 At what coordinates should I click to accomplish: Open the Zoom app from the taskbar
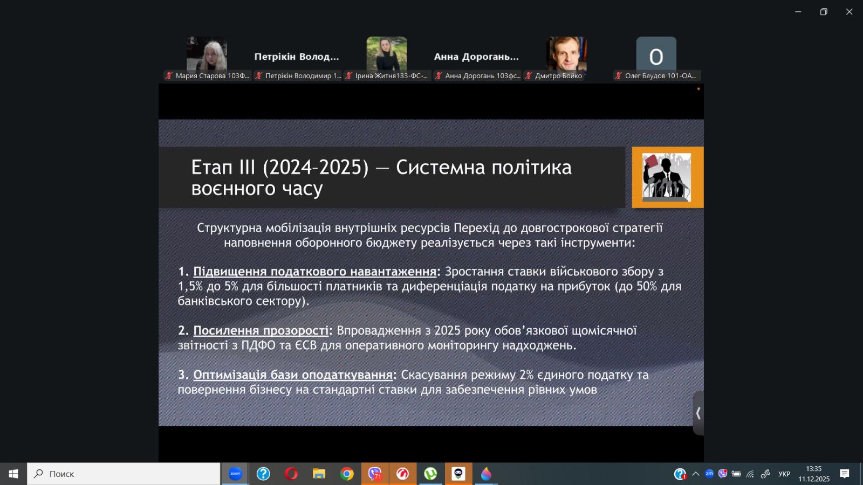[x=235, y=474]
